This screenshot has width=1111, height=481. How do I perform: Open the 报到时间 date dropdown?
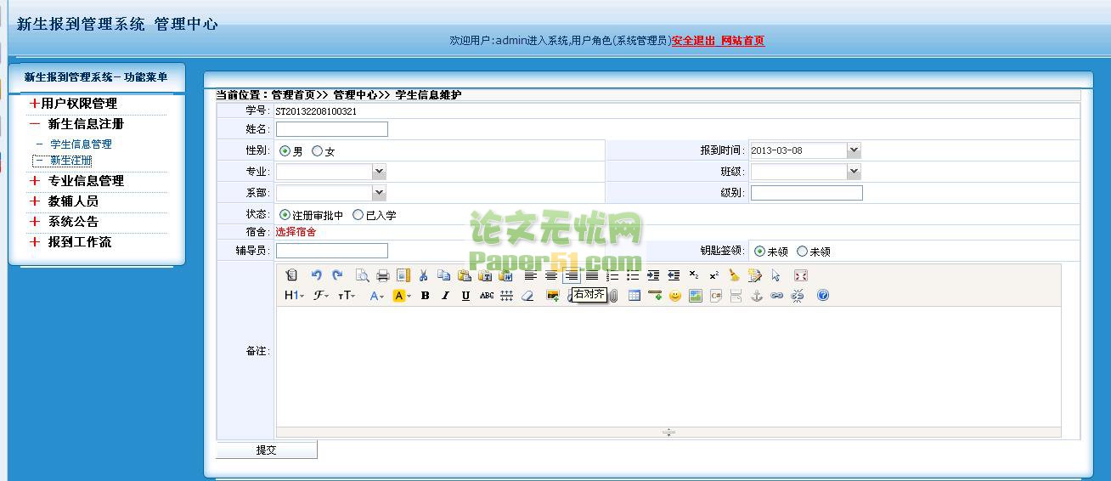point(854,150)
